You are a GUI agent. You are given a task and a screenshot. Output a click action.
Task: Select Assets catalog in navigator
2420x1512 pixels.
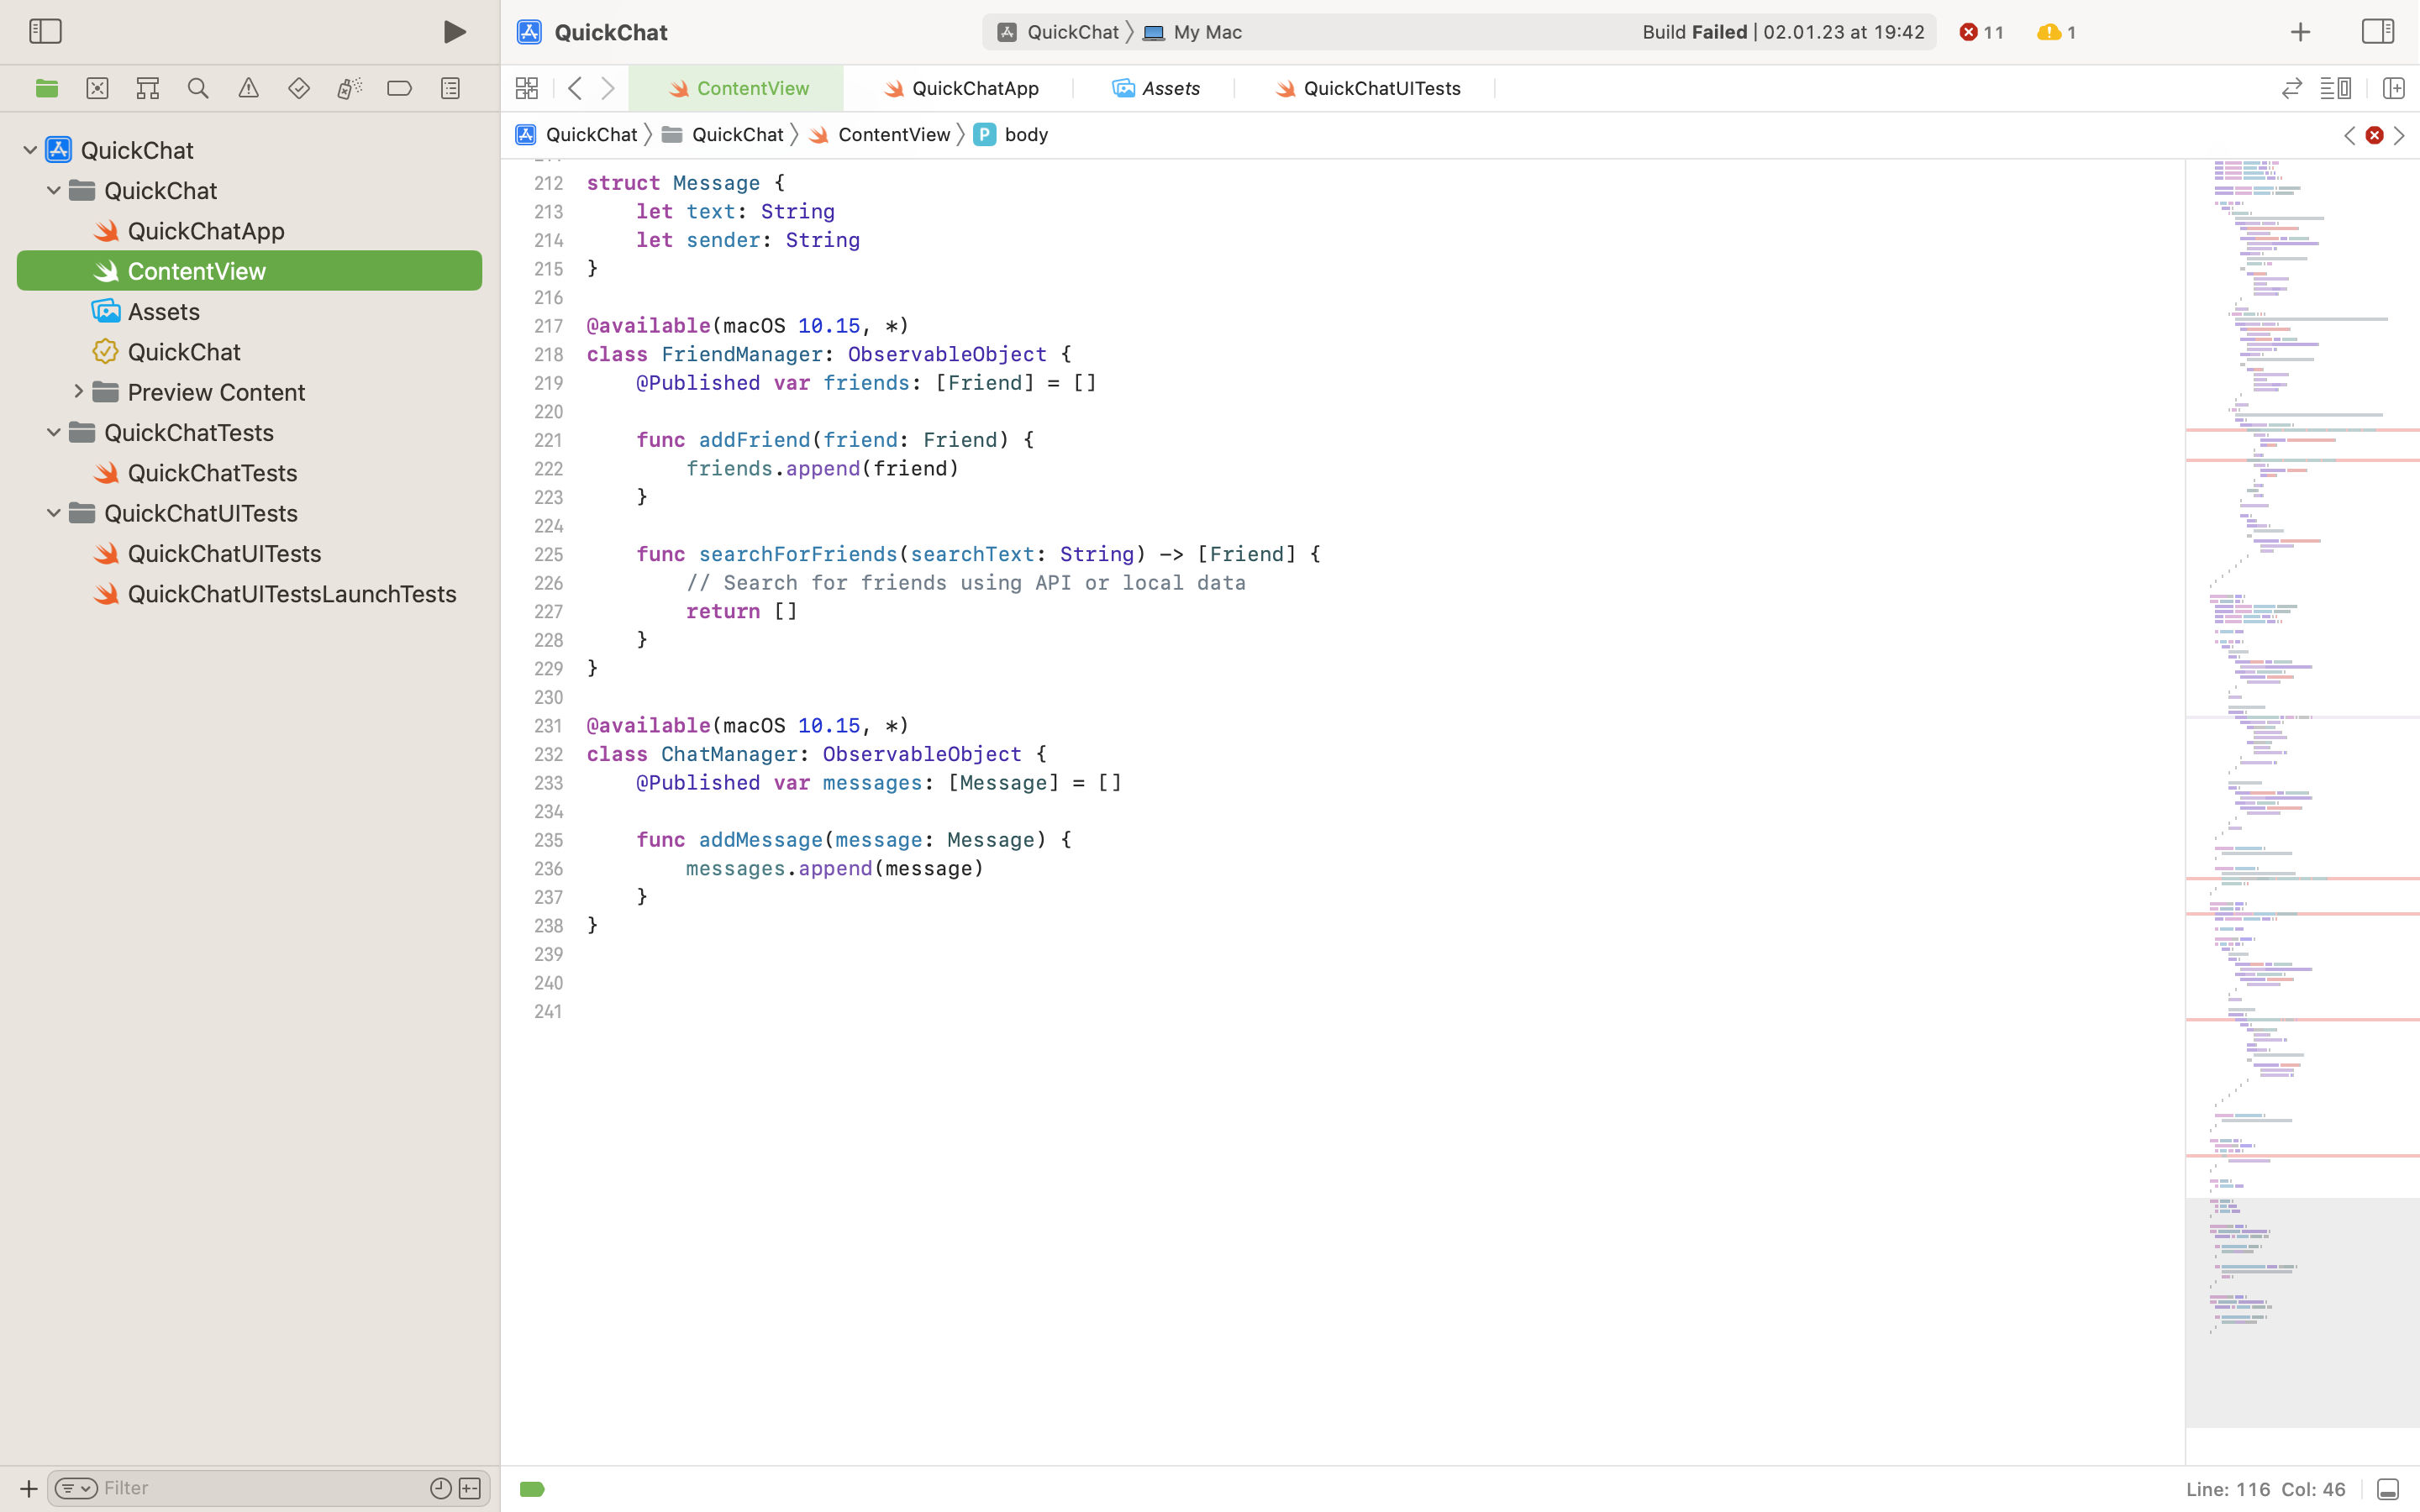tap(249, 311)
